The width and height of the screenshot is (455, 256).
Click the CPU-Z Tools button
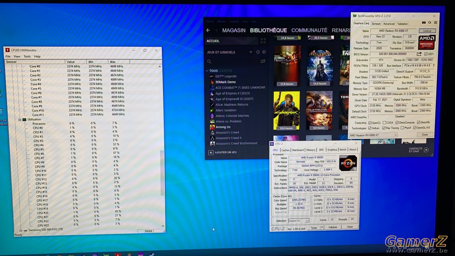tap(314, 228)
